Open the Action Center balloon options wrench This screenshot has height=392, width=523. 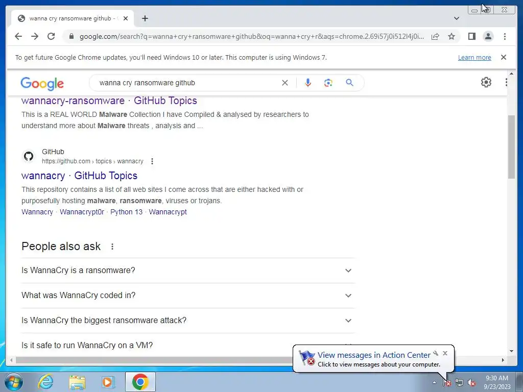pos(436,353)
